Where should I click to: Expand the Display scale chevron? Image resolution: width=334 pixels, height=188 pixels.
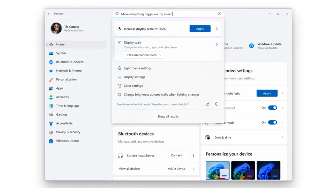[x=217, y=44]
